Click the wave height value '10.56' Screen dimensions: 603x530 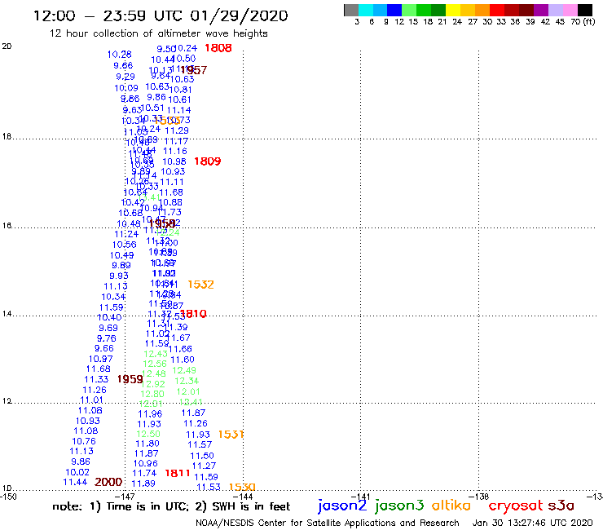pos(125,245)
